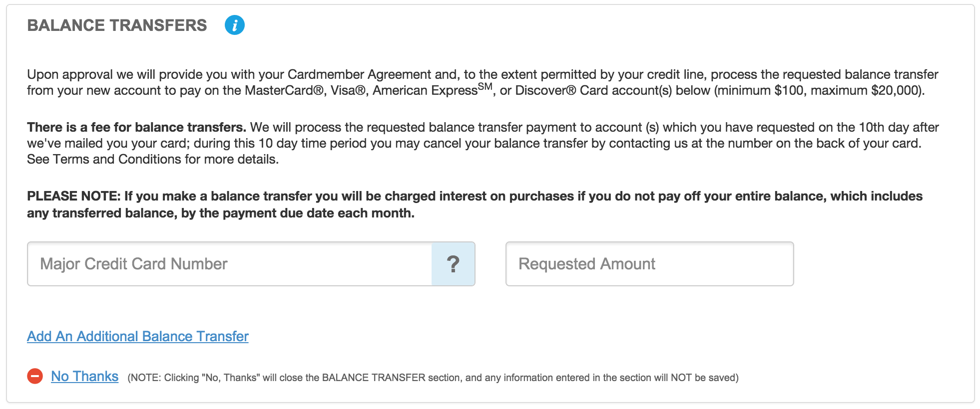Click the parenthetical NOTE beside No Thanks
This screenshot has width=980, height=409.
click(433, 378)
